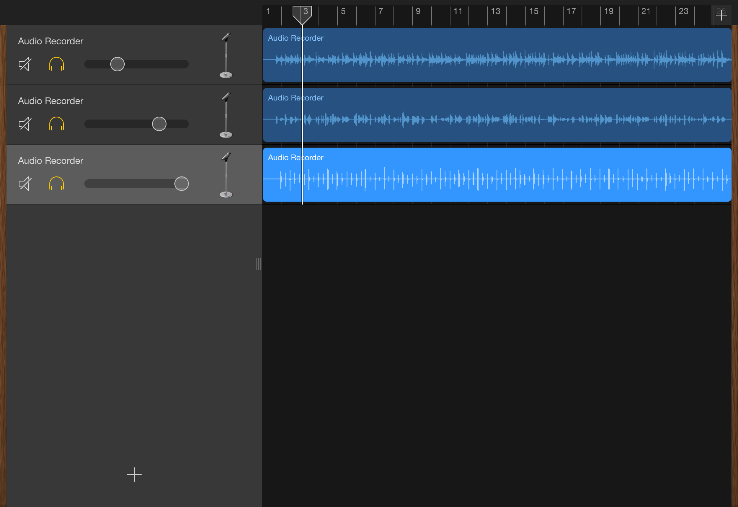Solo the third track with headphones icon
Screen dimensions: 738x507
(57, 184)
